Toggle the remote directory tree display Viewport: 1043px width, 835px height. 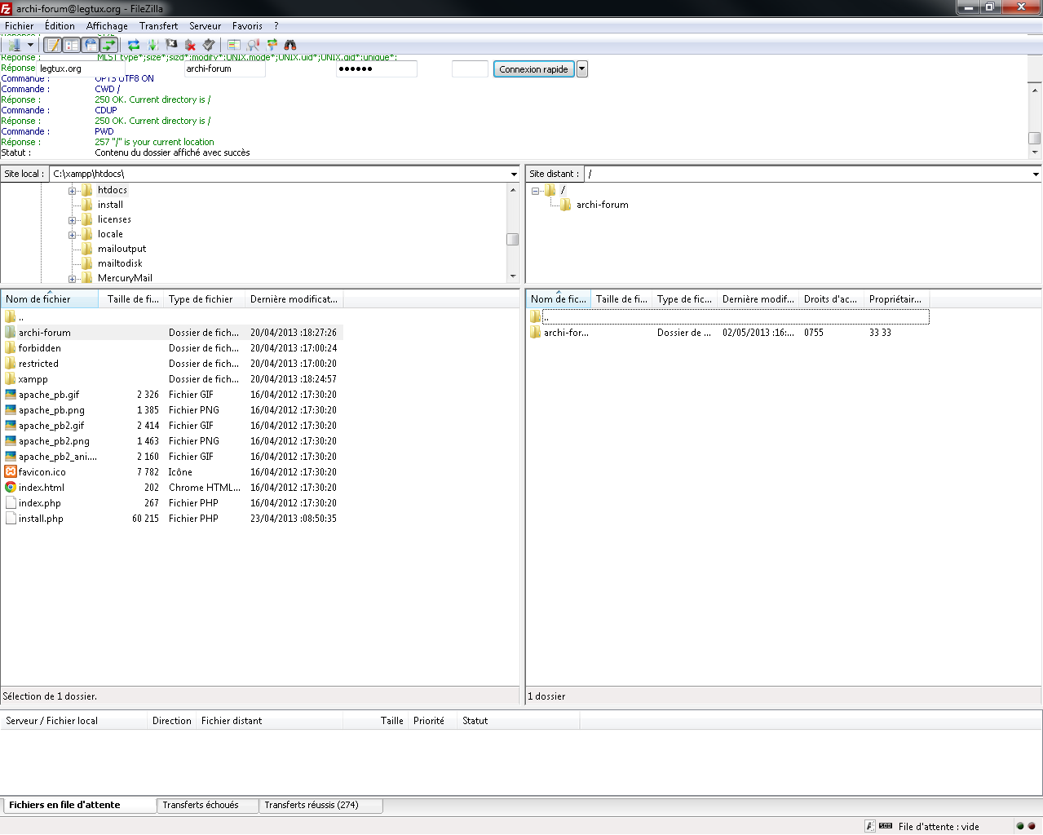click(91, 45)
